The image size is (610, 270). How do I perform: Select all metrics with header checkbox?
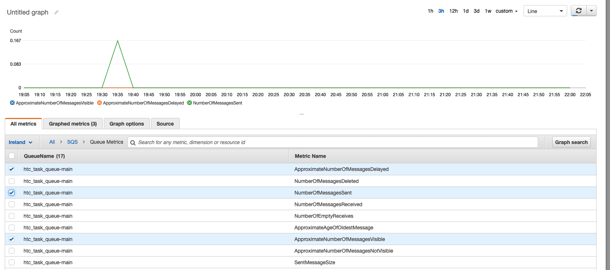[x=12, y=156]
